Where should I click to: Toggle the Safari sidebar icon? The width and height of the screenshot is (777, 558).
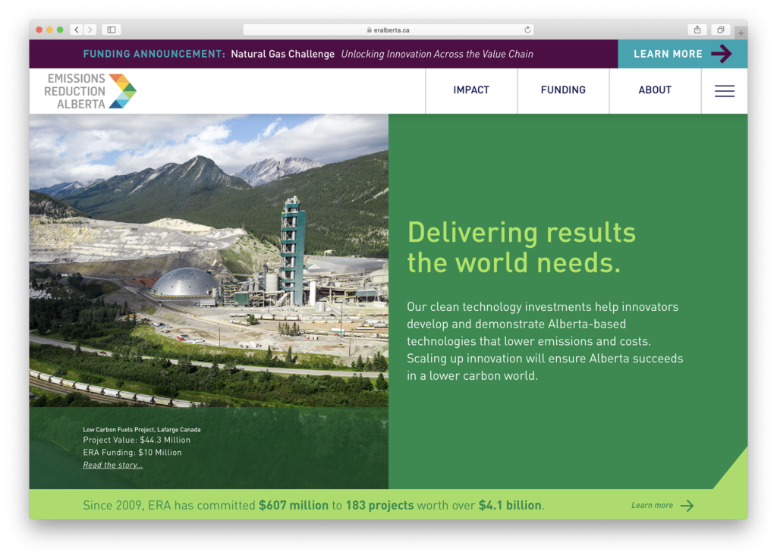(110, 30)
